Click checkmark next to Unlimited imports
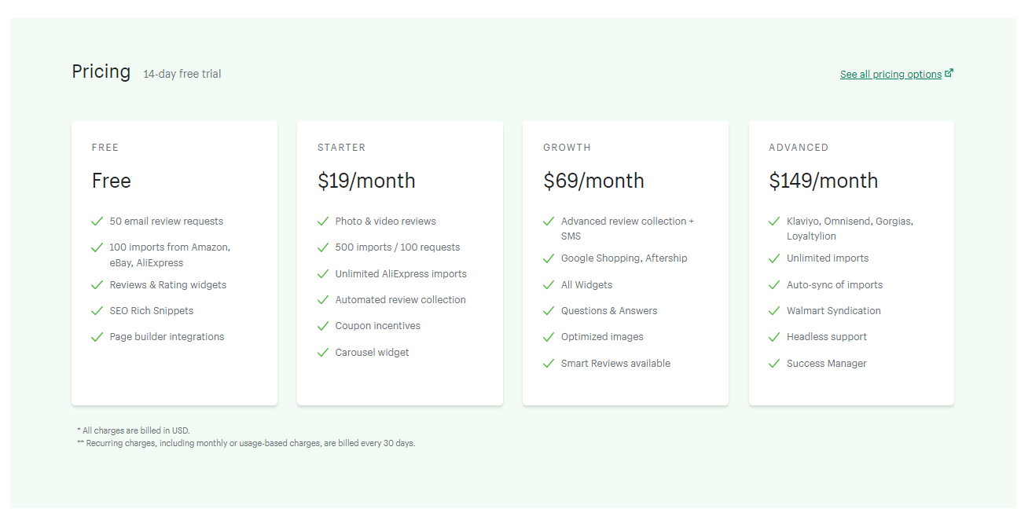The image size is (1032, 520). click(x=774, y=258)
